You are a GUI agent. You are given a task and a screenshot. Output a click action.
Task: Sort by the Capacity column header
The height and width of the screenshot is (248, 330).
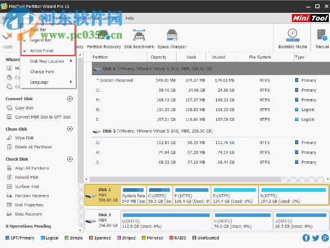161,57
